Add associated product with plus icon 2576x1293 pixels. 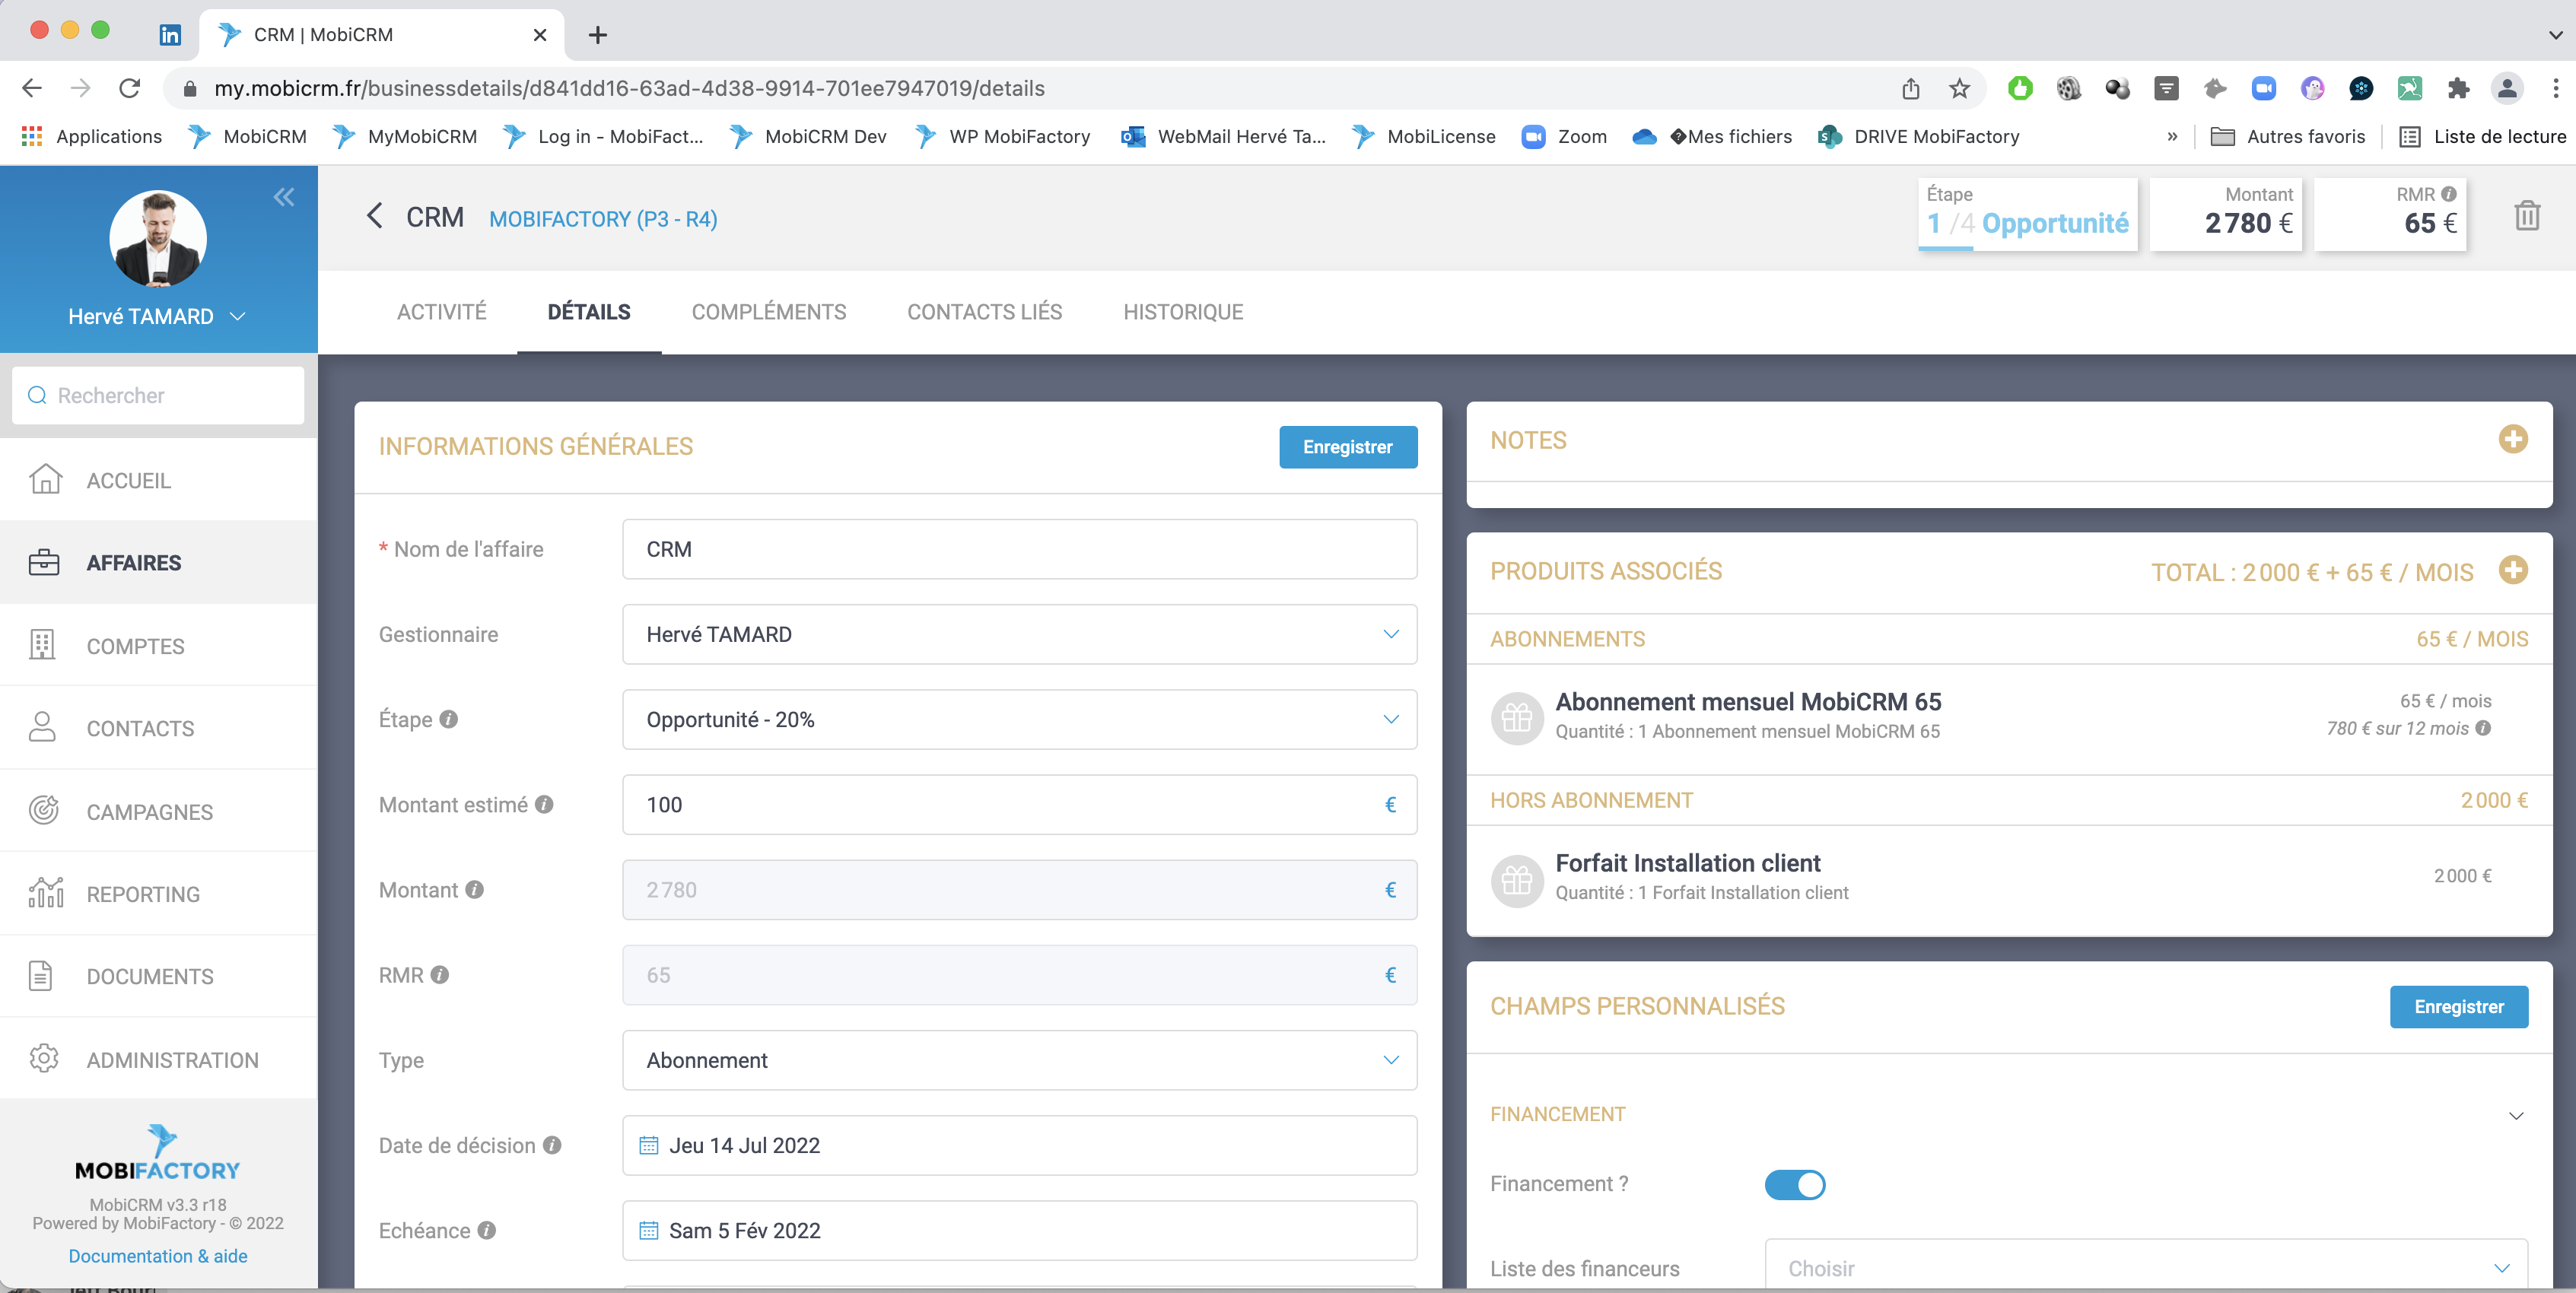pos(2512,570)
